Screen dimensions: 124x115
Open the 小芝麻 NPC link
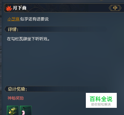tap(14, 19)
